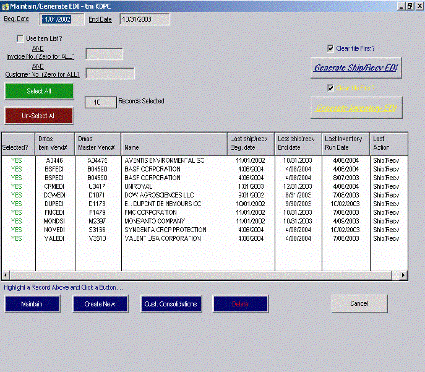Click the Selected? column header
Image resolution: width=425 pixels, height=372 pixels.
pyautogui.click(x=18, y=144)
